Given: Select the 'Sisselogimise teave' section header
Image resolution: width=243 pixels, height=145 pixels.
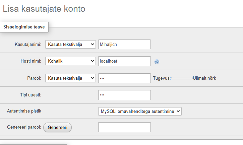Looking at the screenshot, I should [24, 27].
